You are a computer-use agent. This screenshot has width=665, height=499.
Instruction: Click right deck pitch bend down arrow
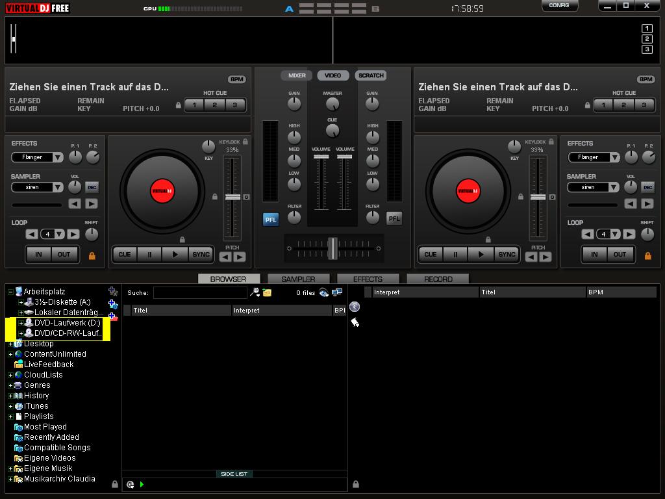click(x=531, y=257)
